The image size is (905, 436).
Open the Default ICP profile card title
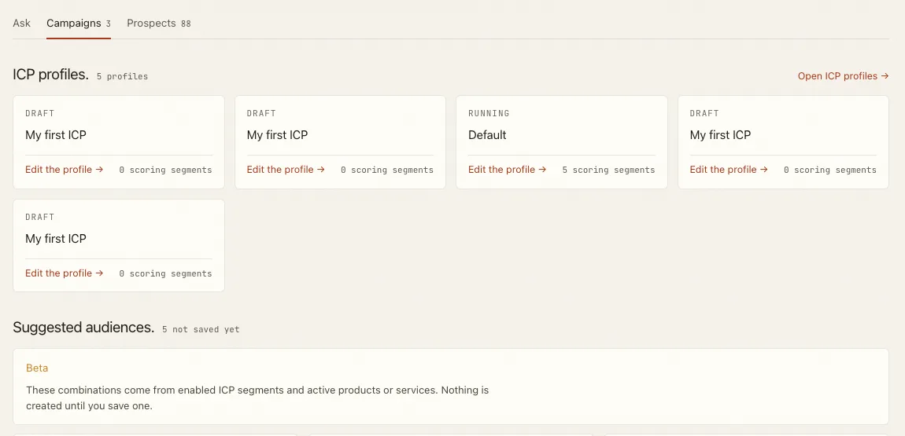(487, 135)
